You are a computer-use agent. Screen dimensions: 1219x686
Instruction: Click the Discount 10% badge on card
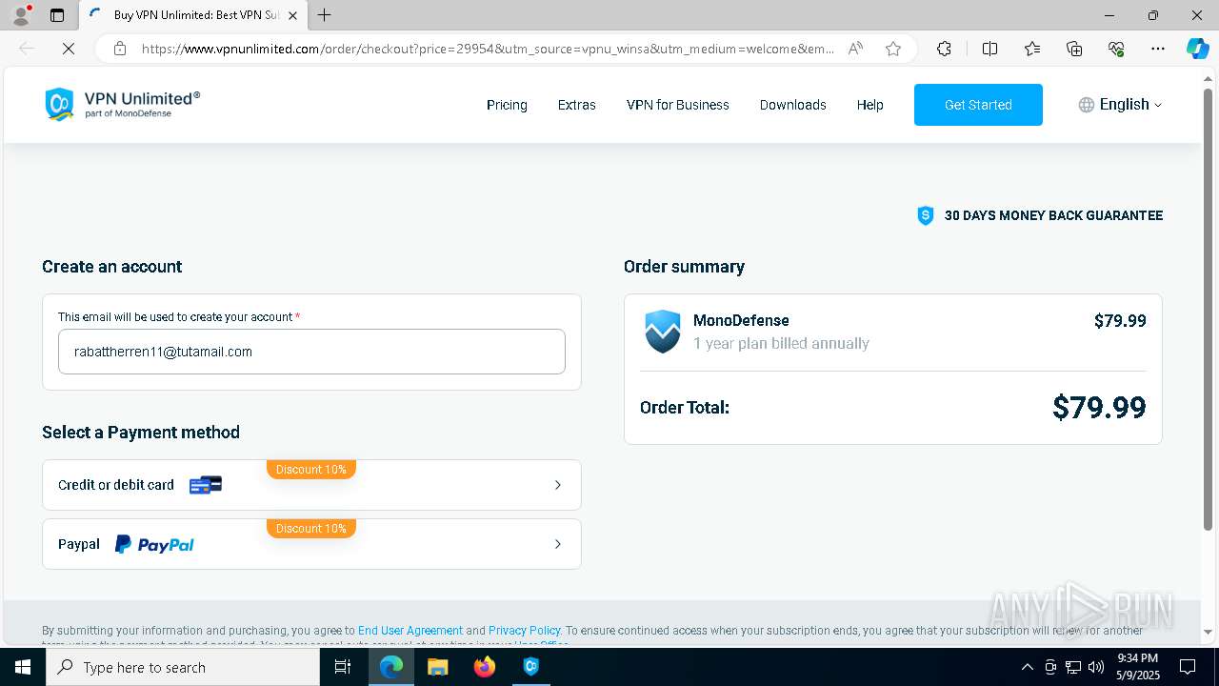coord(311,470)
